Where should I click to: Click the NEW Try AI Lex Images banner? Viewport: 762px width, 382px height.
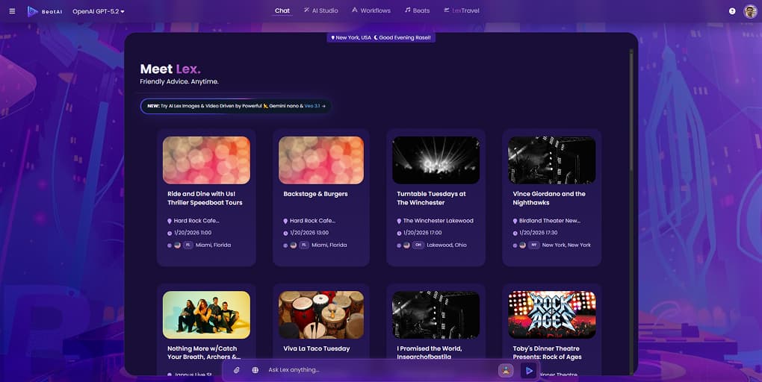pos(235,106)
